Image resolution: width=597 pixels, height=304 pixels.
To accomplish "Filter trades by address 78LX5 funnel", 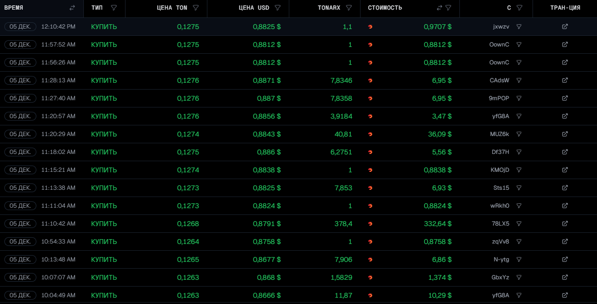I will tap(519, 224).
